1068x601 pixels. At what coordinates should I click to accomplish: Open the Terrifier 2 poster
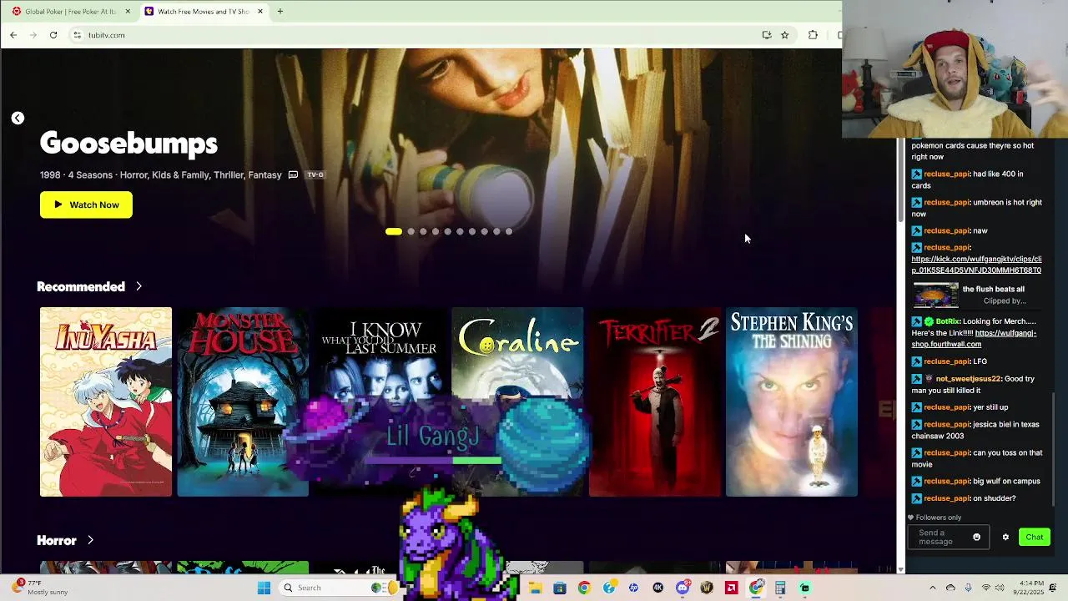[655, 402]
